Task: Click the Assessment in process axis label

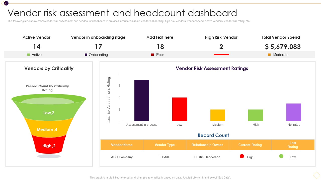Action: pos(142,124)
